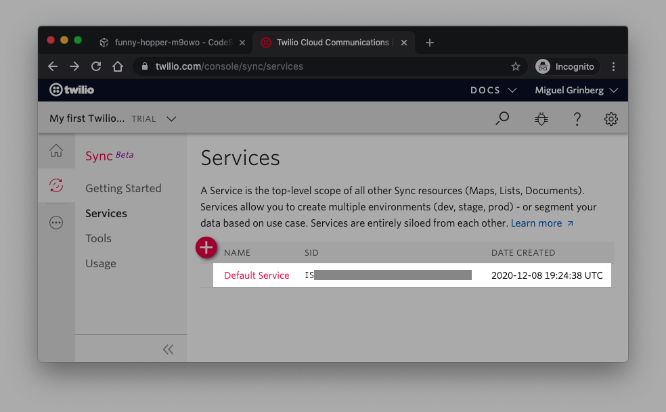Expand the DOCS dropdown
This screenshot has height=412, width=666.
tap(493, 90)
